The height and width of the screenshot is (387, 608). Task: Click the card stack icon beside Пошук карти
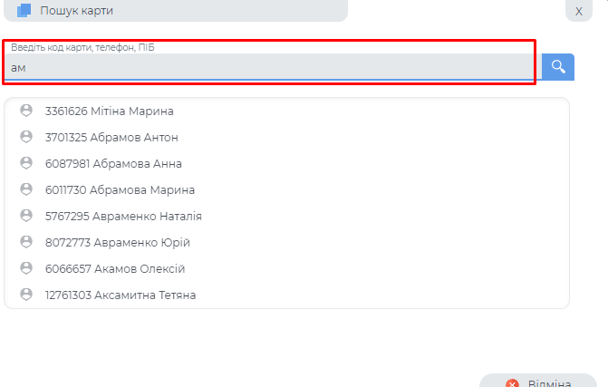[24, 11]
